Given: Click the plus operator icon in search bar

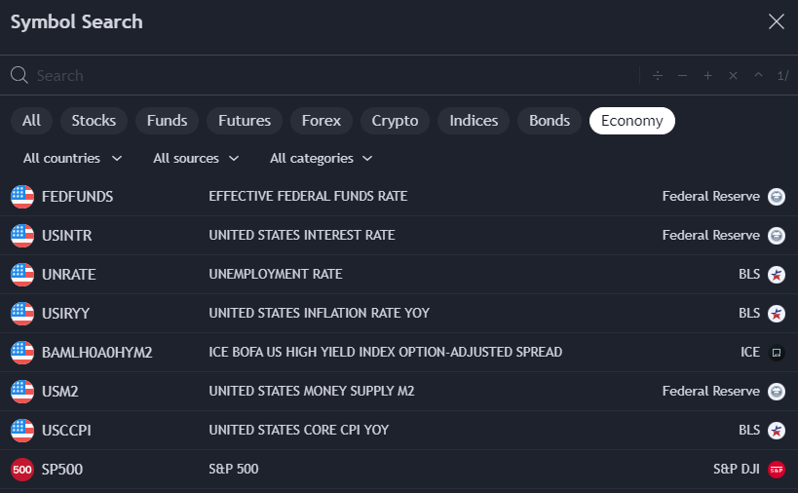Looking at the screenshot, I should (707, 76).
